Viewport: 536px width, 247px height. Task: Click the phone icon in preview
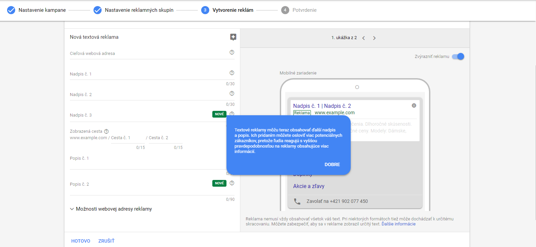click(x=297, y=201)
